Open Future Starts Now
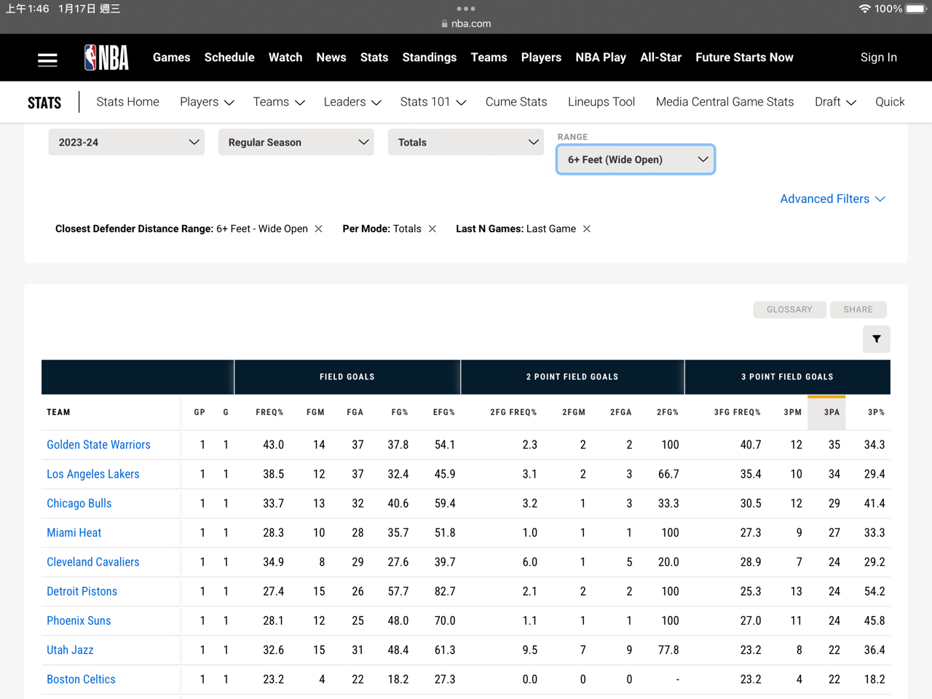Image resolution: width=932 pixels, height=699 pixels. 744,58
